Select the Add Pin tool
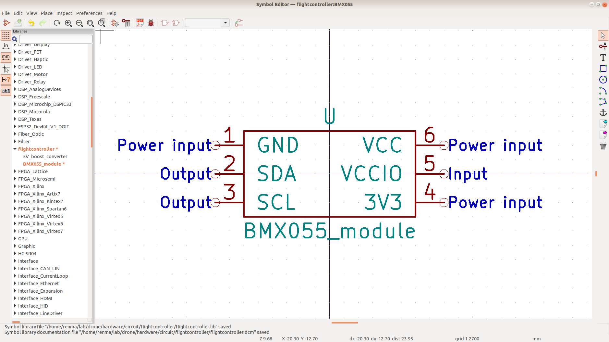This screenshot has width=609, height=342. pyautogui.click(x=603, y=46)
